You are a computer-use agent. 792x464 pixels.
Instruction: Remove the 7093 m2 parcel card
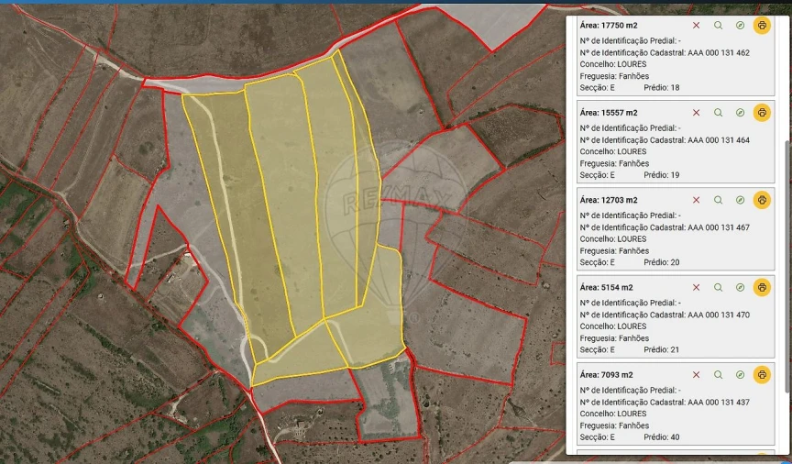tap(696, 374)
